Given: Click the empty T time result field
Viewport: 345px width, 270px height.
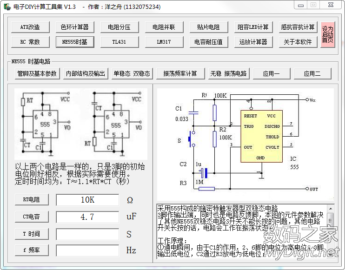Looking at the screenshot, I should pyautogui.click(x=87, y=234).
